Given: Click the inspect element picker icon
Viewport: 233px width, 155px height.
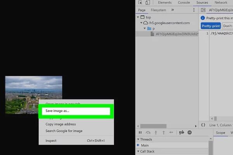Looking at the screenshot, I should [x=140, y=2].
